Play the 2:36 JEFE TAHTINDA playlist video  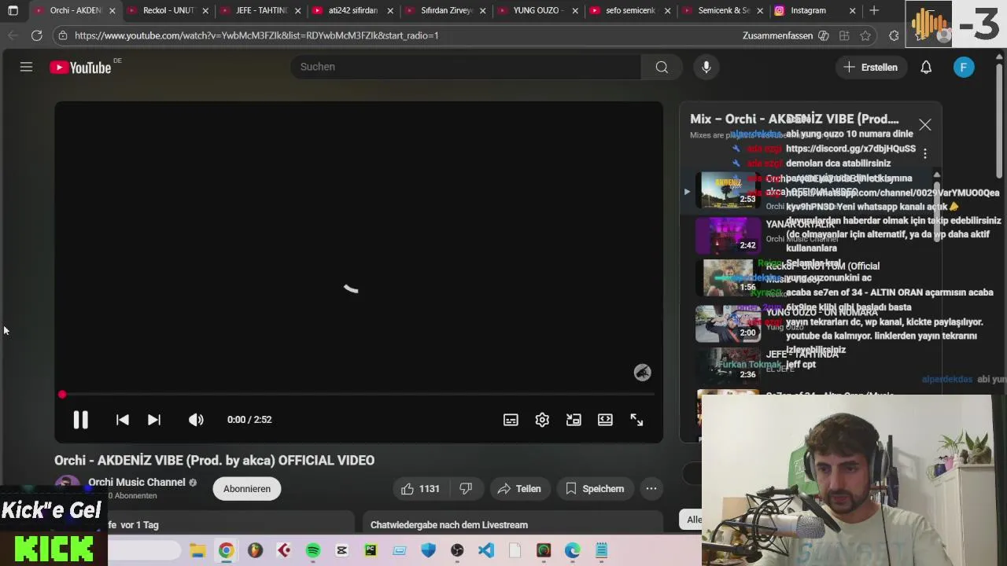click(729, 365)
